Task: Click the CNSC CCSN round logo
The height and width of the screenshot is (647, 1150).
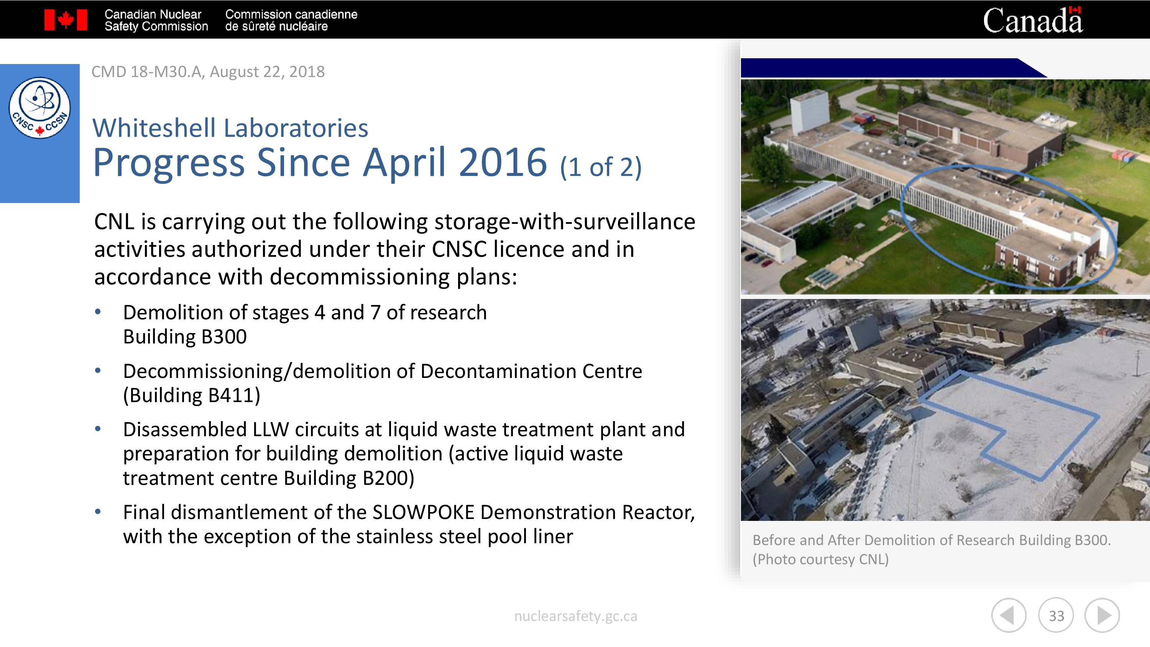Action: [x=40, y=108]
